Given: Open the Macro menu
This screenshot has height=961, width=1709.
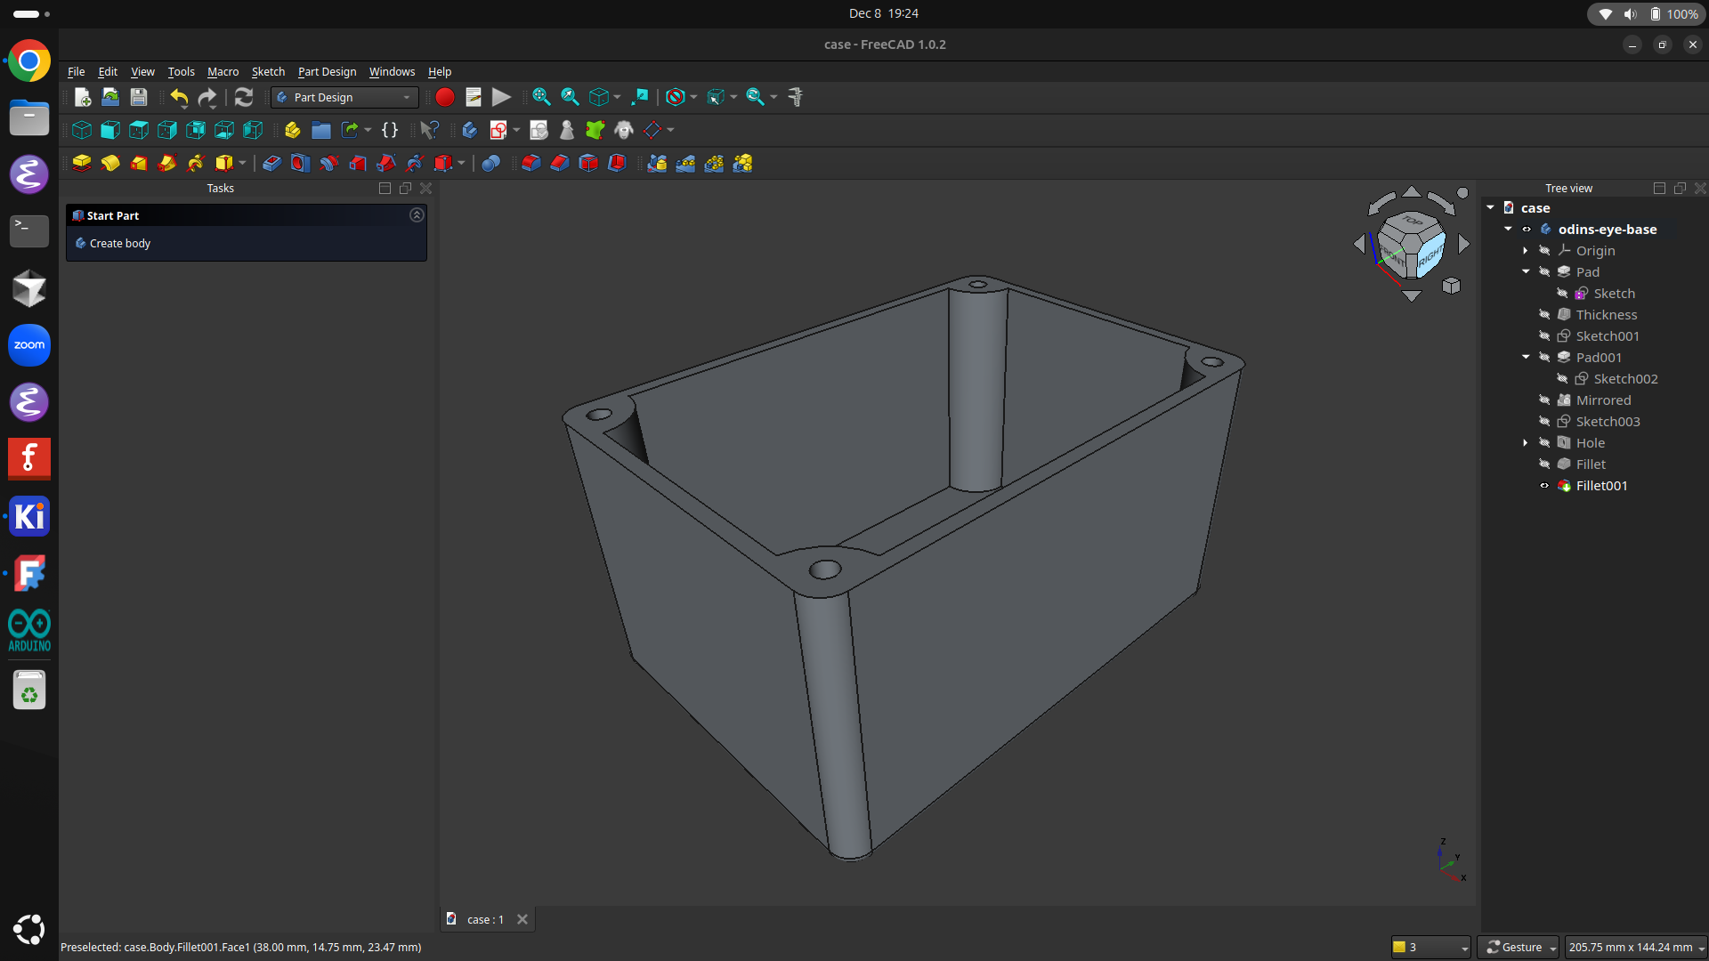Looking at the screenshot, I should (223, 72).
